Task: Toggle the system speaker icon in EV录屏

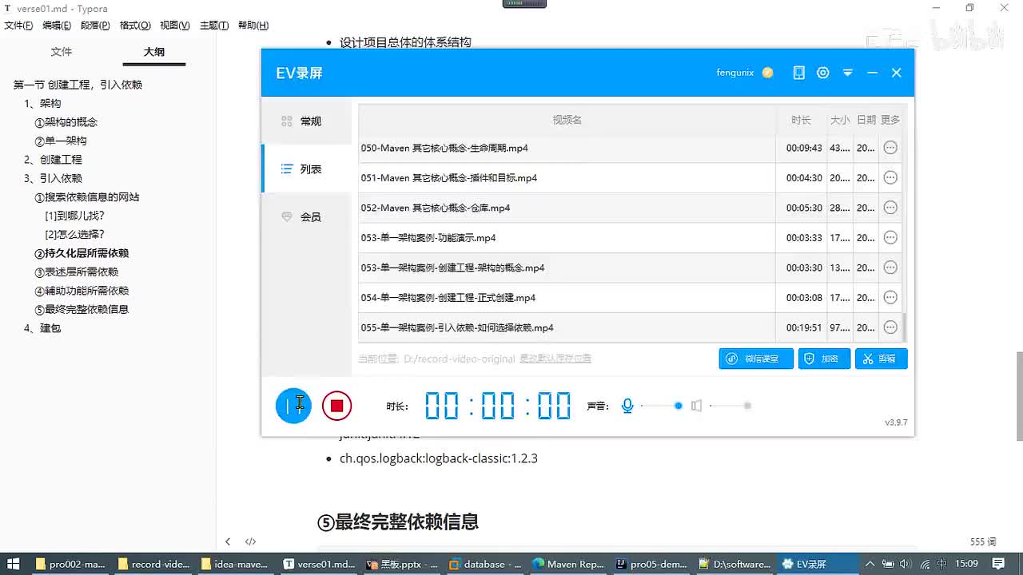Action: [696, 406]
